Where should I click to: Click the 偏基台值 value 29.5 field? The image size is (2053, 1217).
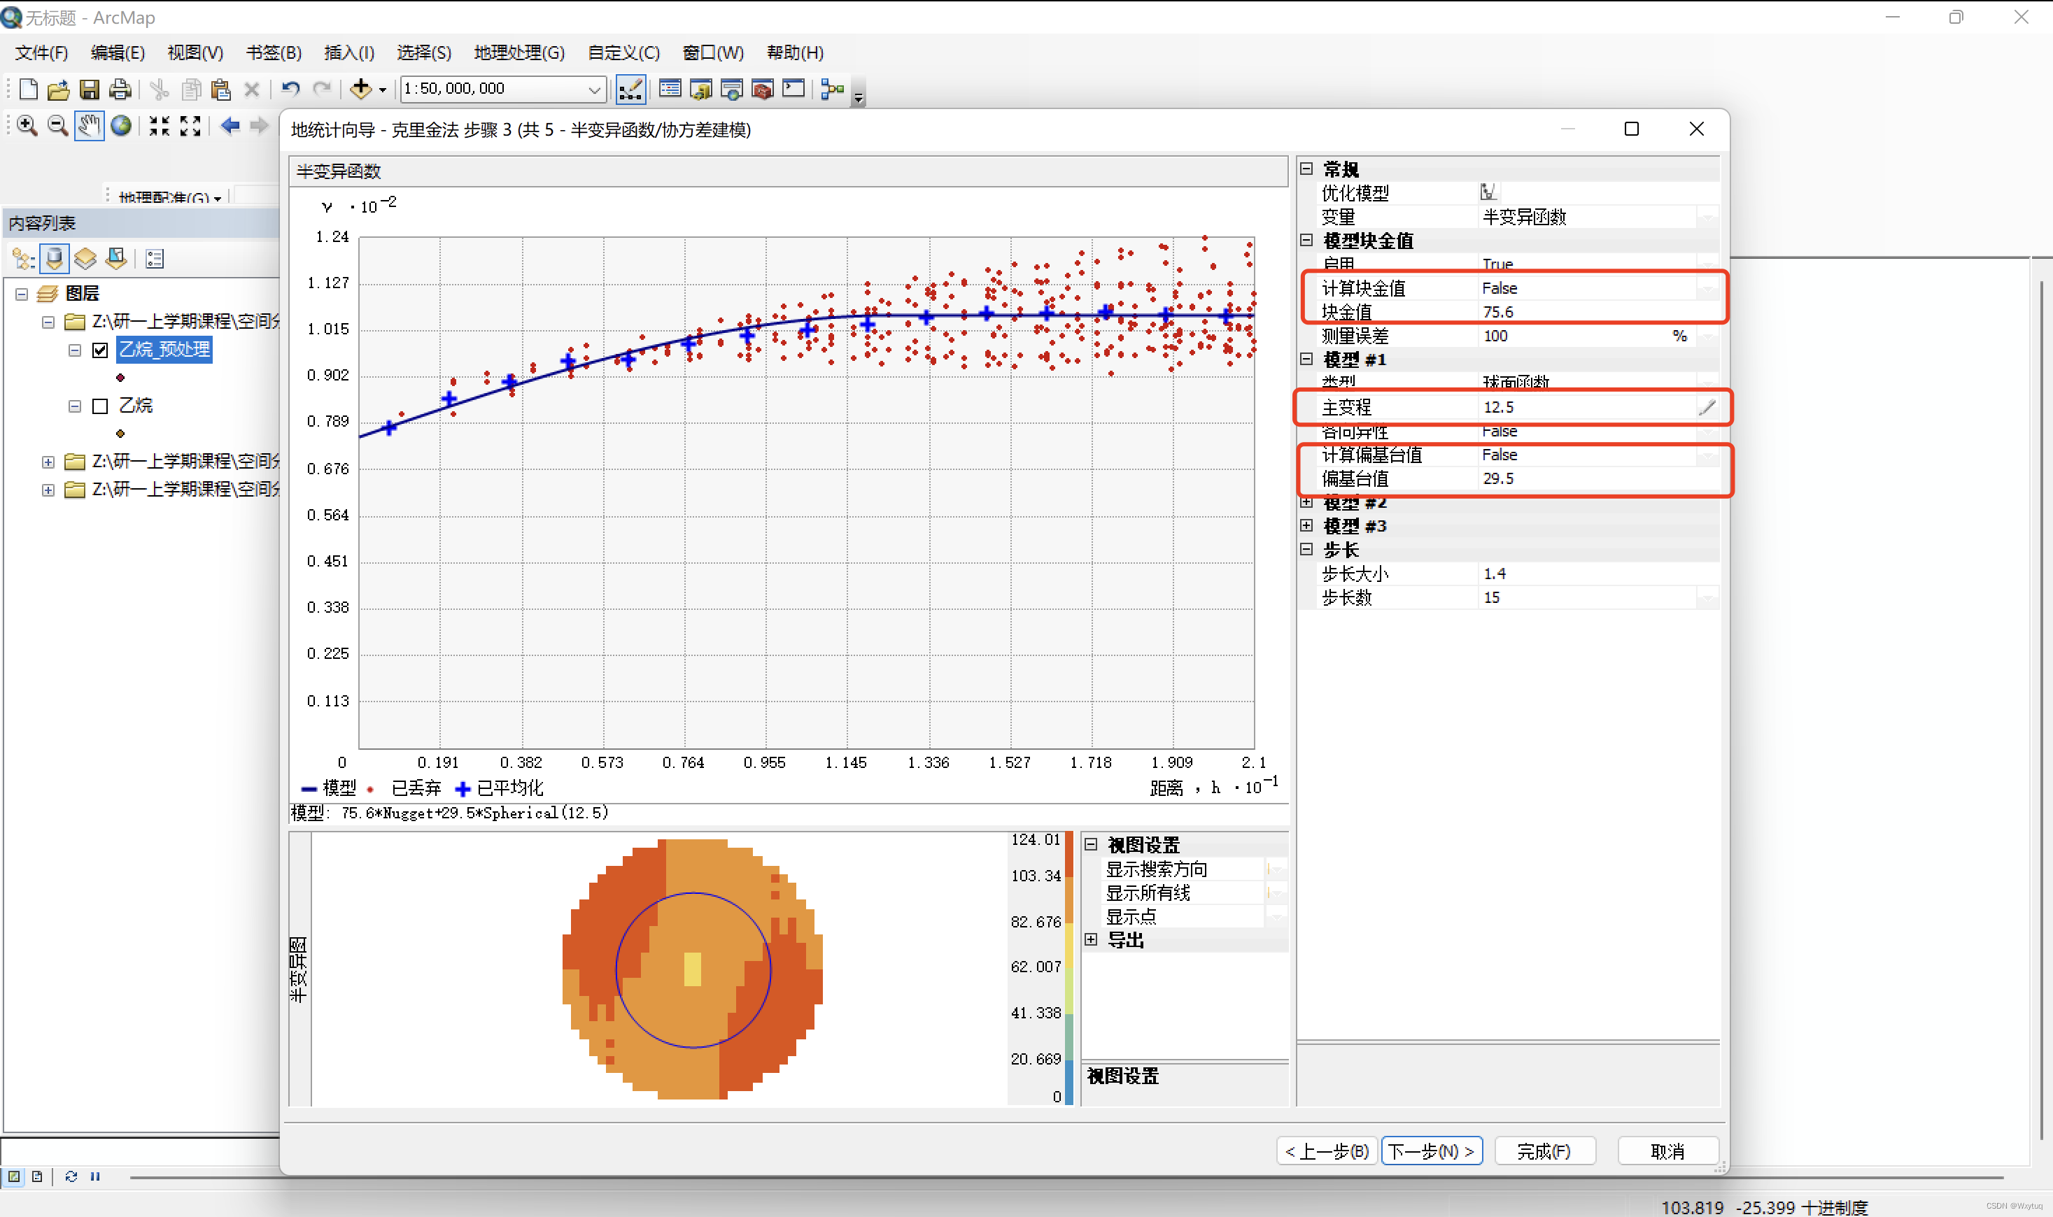pos(1597,478)
